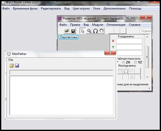This screenshot has height=131, width=161.
Task: Click the circle tool in Инструменты panel
Action: tap(132, 71)
